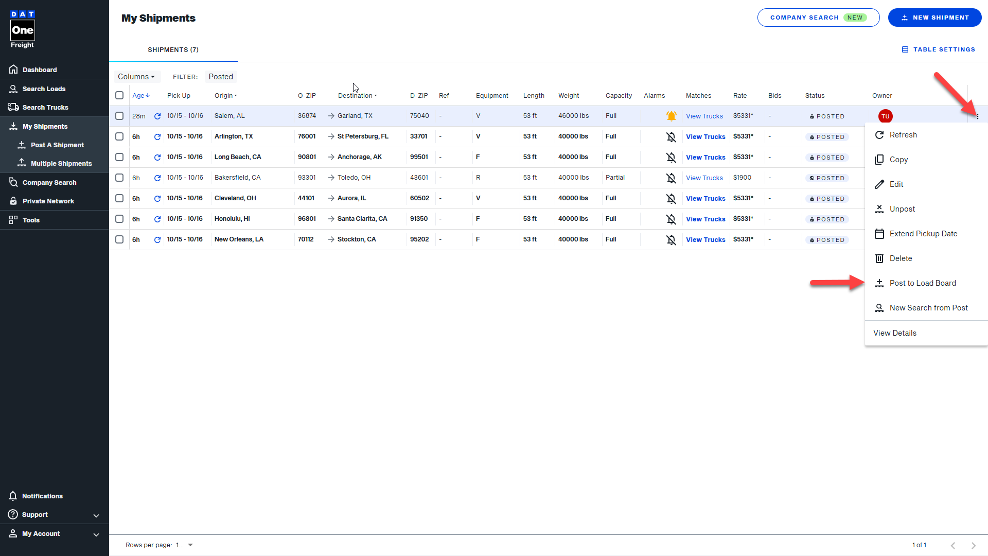Open View Trucks link for Cleveland, OH

tap(705, 199)
